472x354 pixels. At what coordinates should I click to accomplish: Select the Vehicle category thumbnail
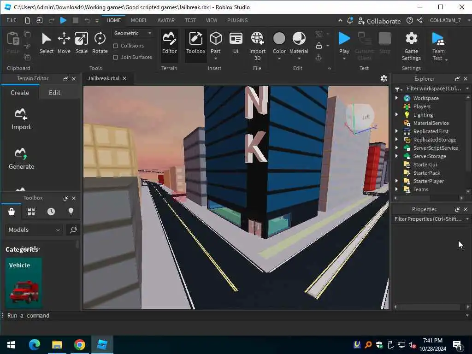coord(24,283)
